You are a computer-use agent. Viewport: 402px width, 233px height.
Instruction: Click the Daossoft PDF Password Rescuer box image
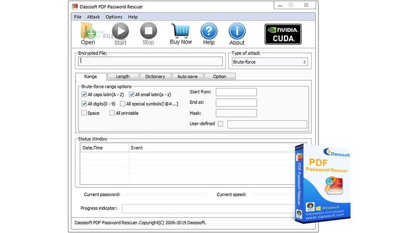click(323, 183)
